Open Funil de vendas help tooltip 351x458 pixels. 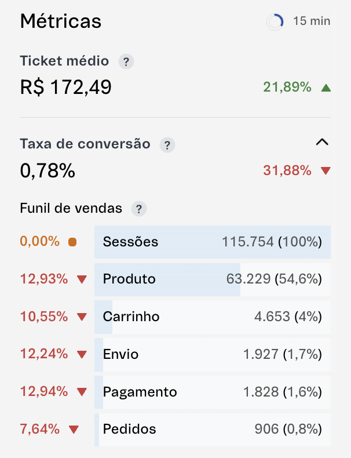pyautogui.click(x=139, y=209)
